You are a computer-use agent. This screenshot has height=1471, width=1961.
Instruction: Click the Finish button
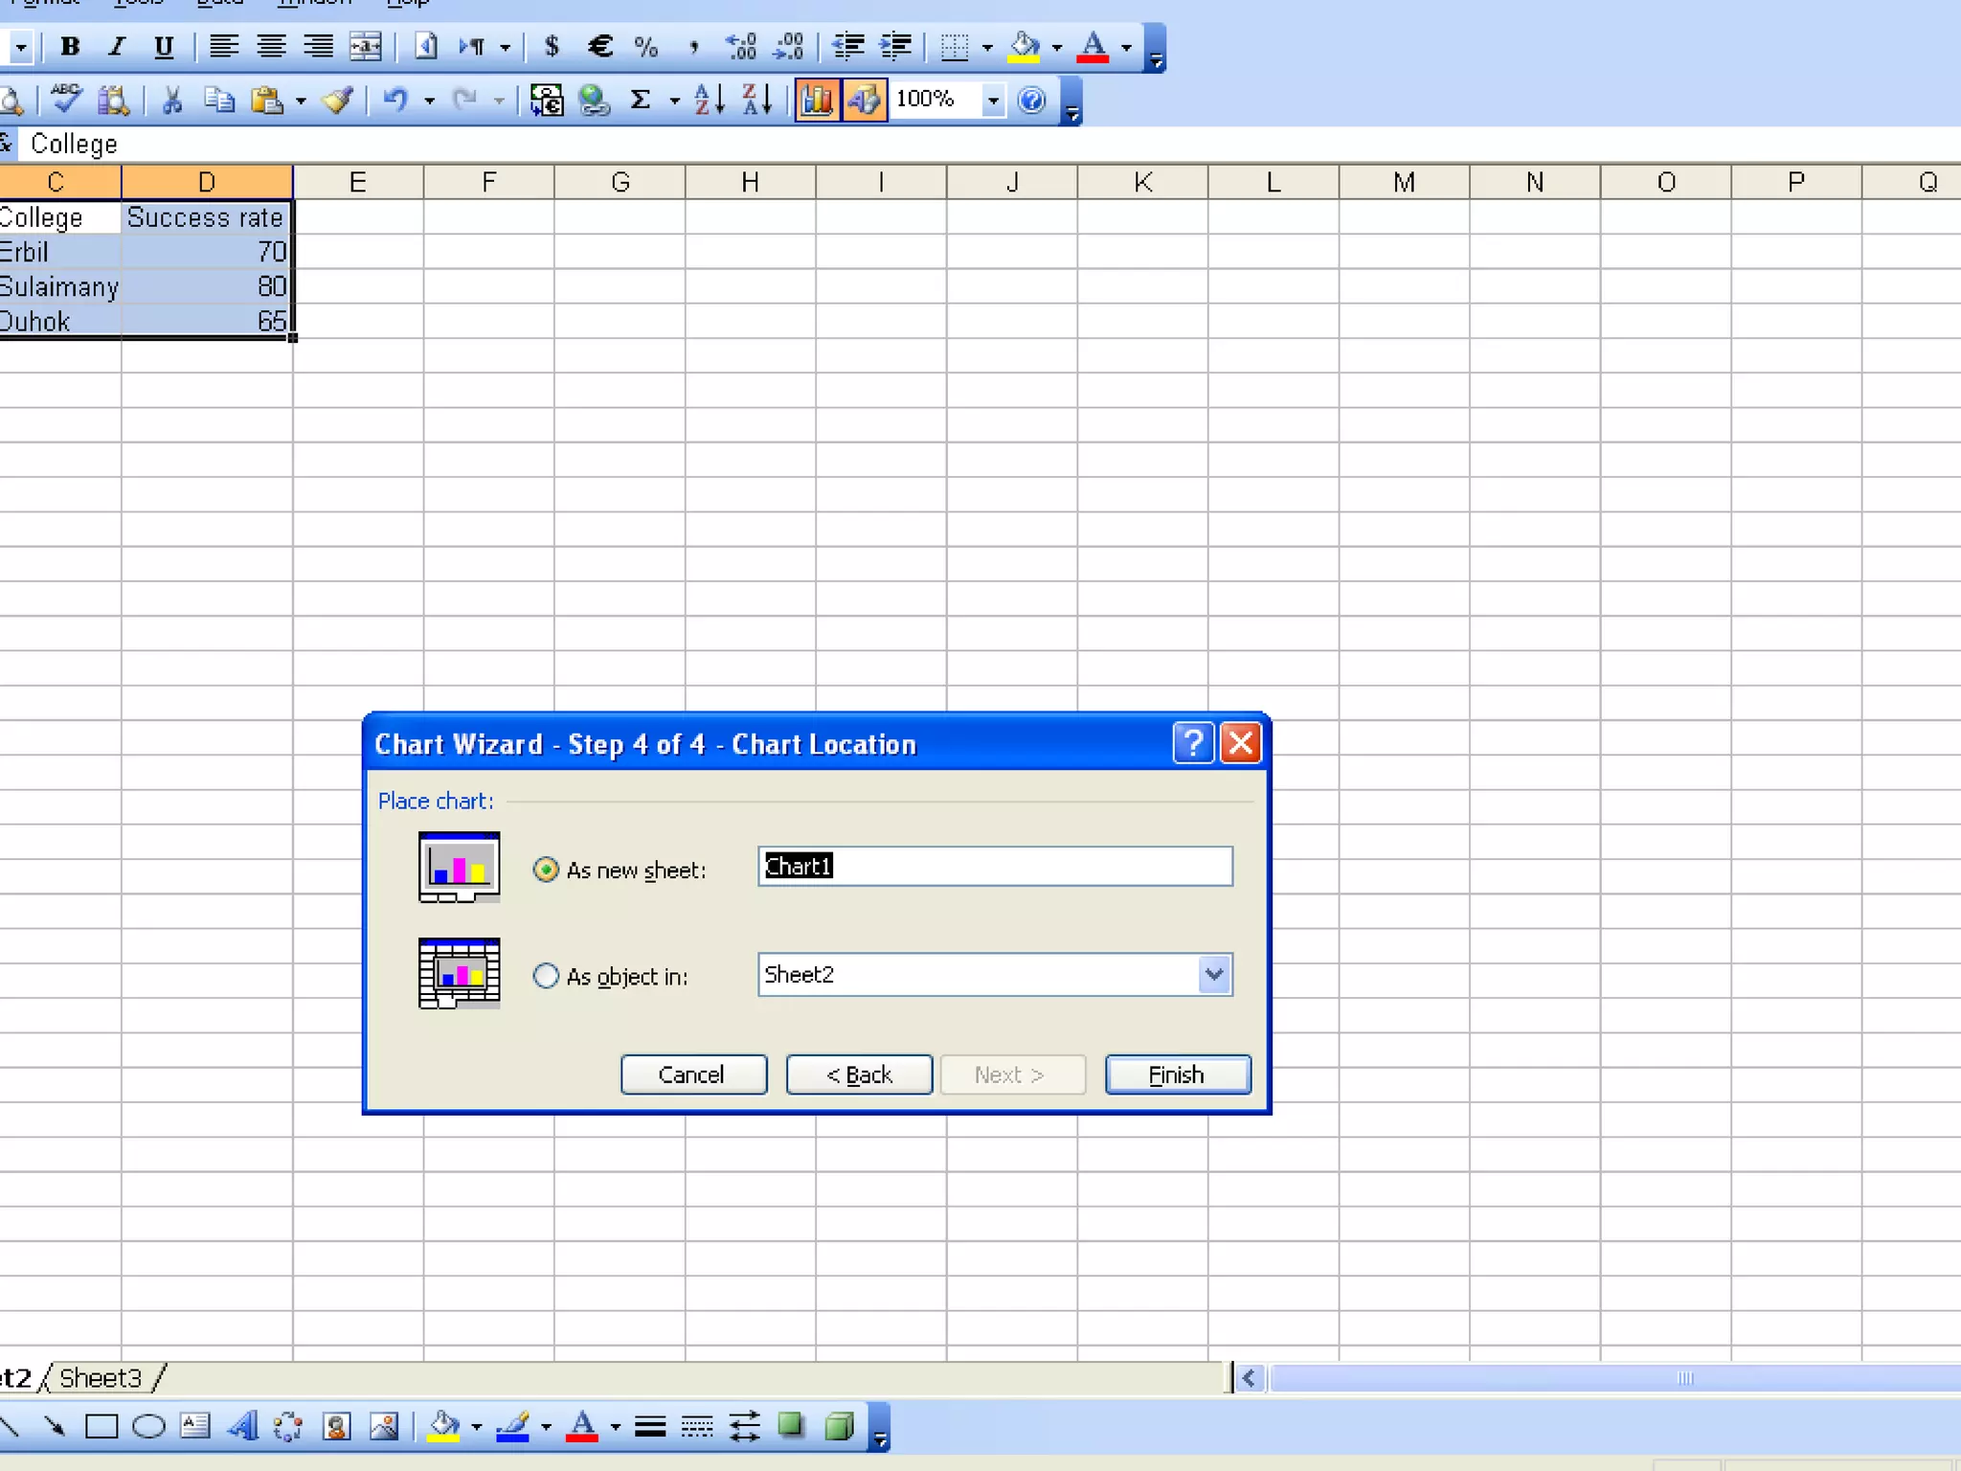point(1177,1075)
